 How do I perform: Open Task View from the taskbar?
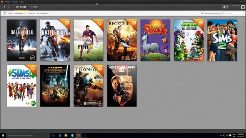point(53,135)
